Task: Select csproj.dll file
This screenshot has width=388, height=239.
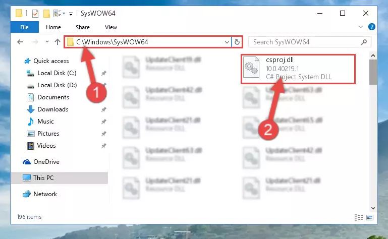Action: tap(298, 69)
